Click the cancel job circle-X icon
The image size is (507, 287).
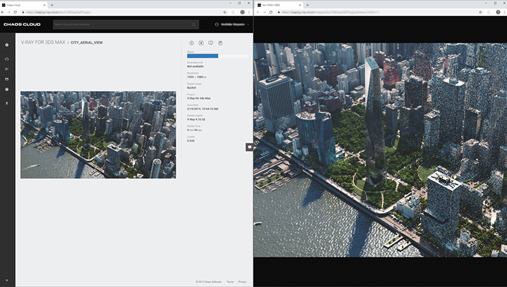click(x=191, y=43)
